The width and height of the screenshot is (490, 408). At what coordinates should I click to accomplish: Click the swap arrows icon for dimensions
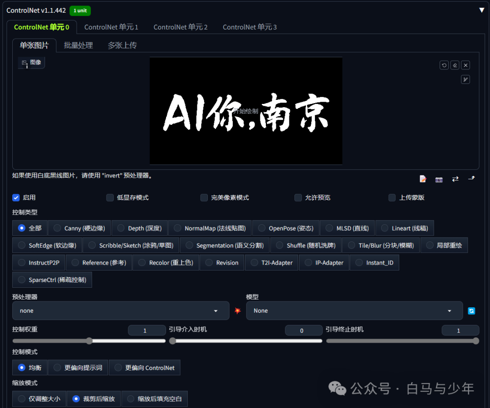pyautogui.click(x=455, y=179)
